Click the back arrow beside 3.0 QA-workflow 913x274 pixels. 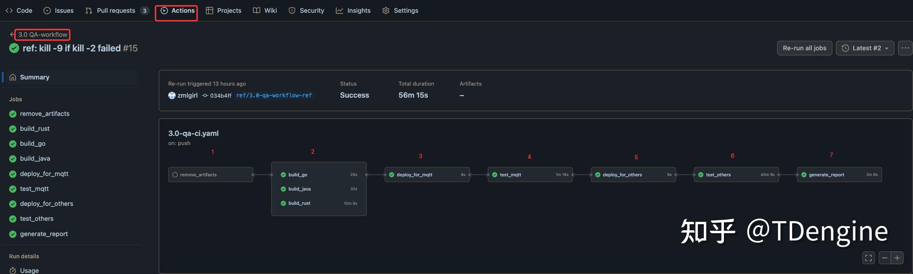coord(12,35)
